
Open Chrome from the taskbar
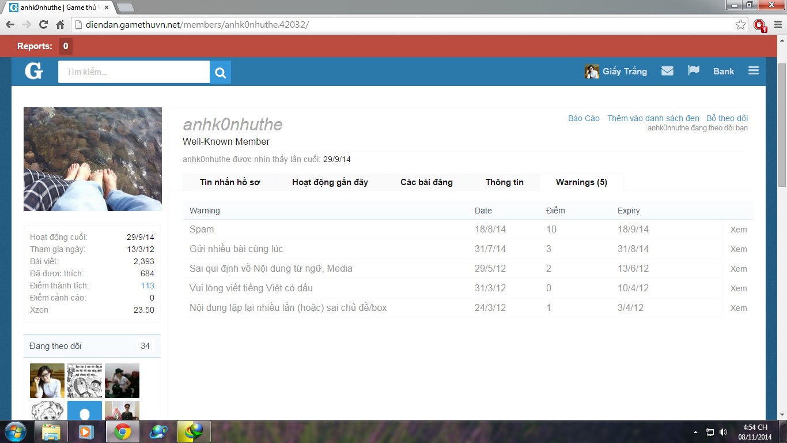pos(122,431)
